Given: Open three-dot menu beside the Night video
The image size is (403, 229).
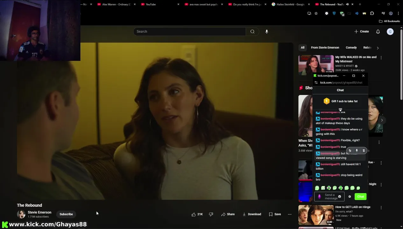Looking at the screenshot, I should click(381, 184).
